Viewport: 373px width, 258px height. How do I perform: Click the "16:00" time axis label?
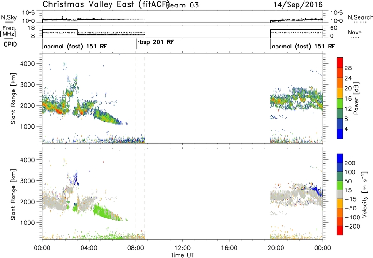pyautogui.click(x=229, y=248)
